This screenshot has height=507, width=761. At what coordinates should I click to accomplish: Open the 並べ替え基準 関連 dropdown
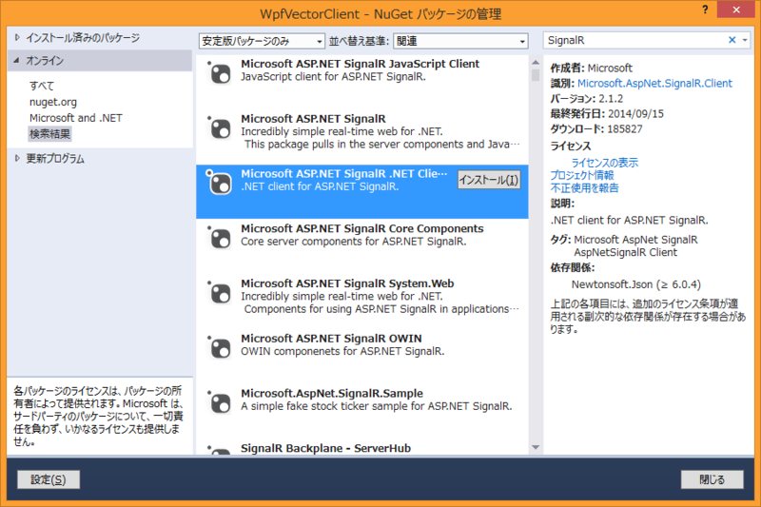pyautogui.click(x=460, y=41)
